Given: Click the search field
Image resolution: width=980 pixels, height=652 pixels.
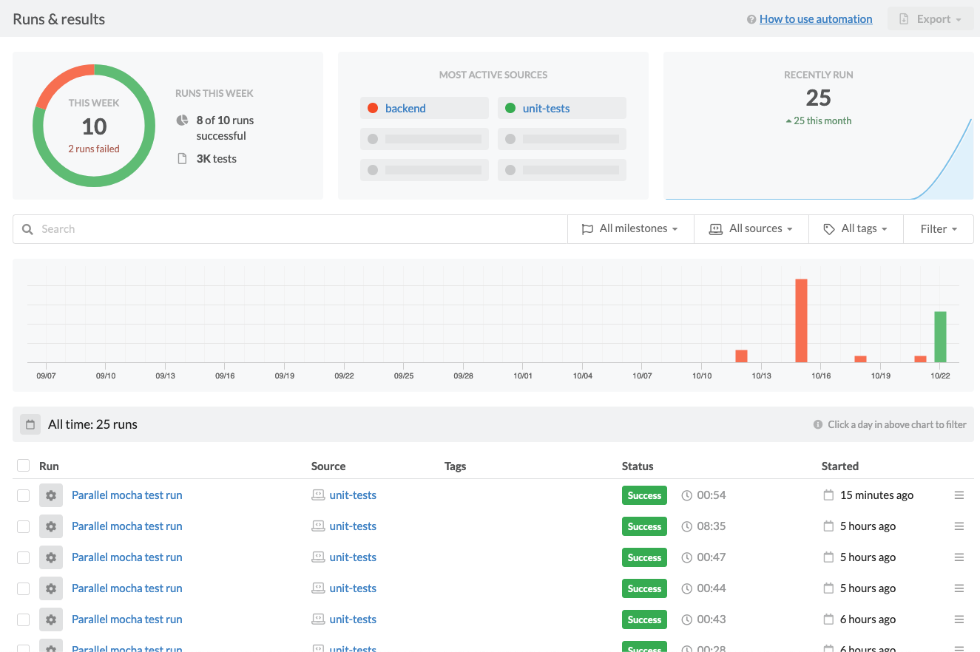Looking at the screenshot, I should click(x=290, y=229).
